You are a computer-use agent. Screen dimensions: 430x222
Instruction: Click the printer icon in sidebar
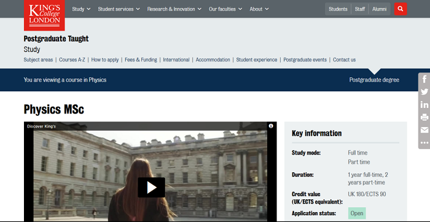(424, 117)
